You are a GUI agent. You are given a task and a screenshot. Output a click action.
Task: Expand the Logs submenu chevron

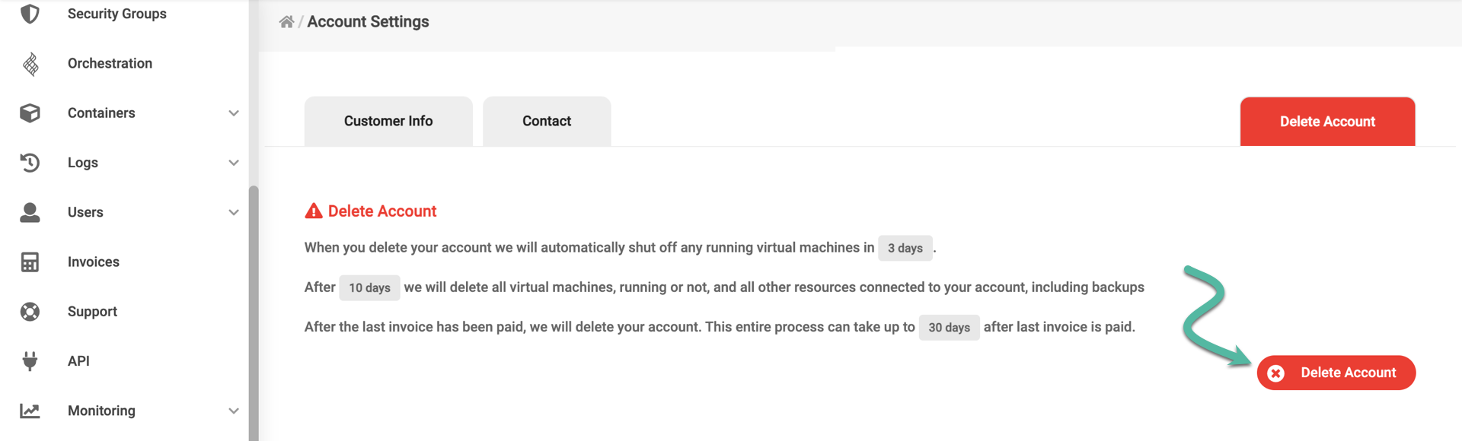point(234,163)
